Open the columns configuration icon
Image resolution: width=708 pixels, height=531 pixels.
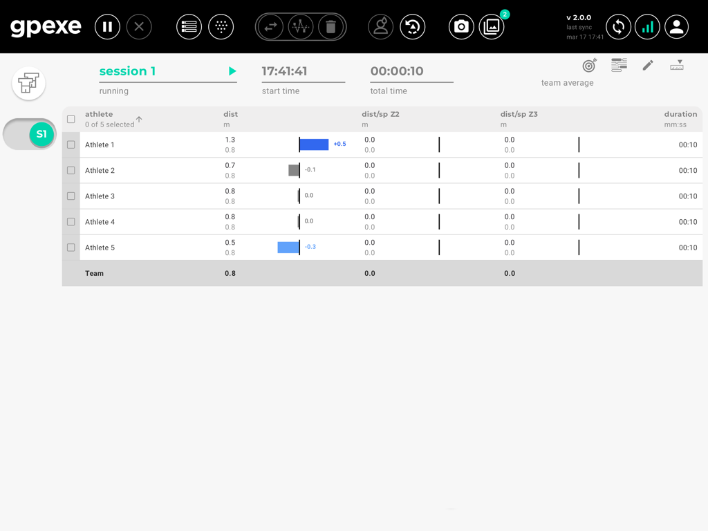618,64
